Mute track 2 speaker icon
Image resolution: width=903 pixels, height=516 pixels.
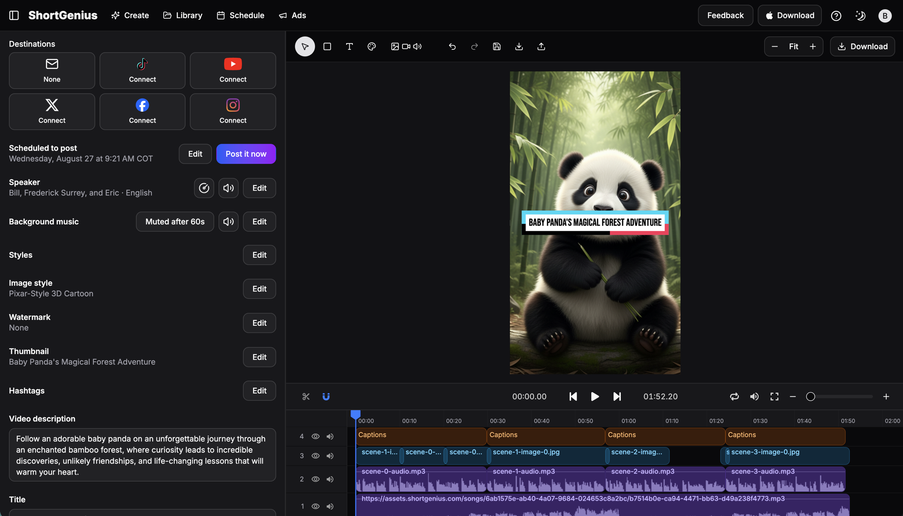[x=330, y=479]
